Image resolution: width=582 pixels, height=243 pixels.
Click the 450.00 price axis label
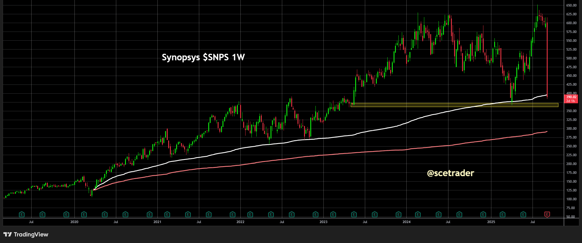pos(571,76)
